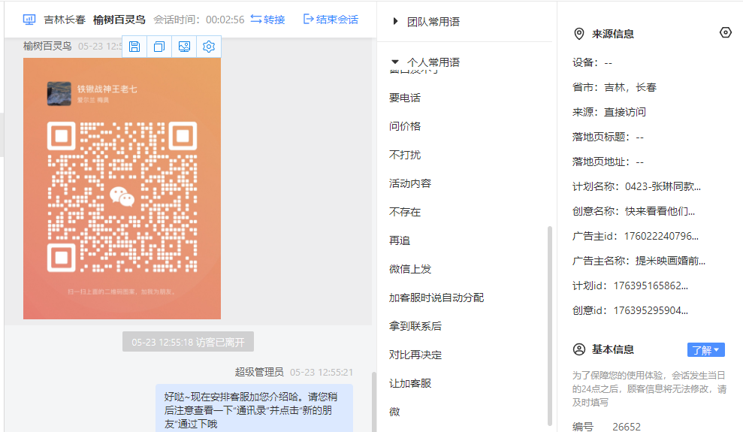Select the 要电话 quick phrase
The width and height of the screenshot is (743, 432).
coord(405,98)
